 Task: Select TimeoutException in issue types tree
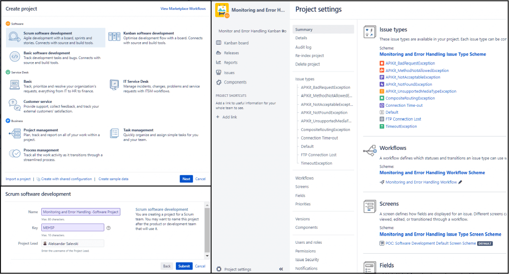pyautogui.click(x=317, y=163)
